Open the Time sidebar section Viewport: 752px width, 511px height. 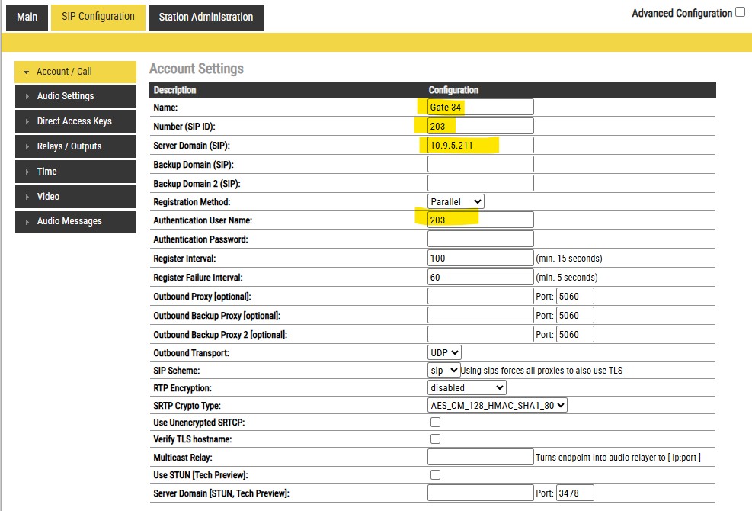pos(75,172)
